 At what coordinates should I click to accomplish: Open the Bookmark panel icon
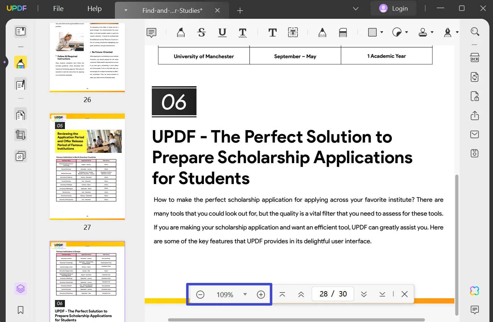tap(21, 310)
